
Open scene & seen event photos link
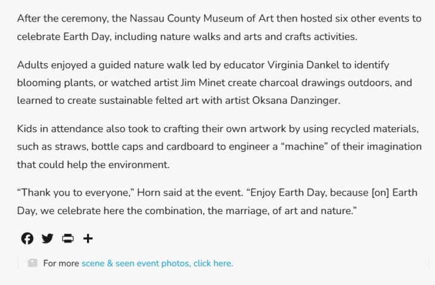coord(157,264)
